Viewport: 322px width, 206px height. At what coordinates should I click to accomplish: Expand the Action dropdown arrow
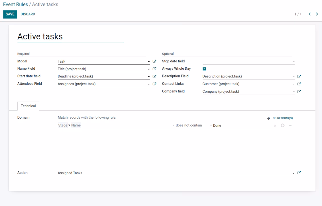pos(294,173)
